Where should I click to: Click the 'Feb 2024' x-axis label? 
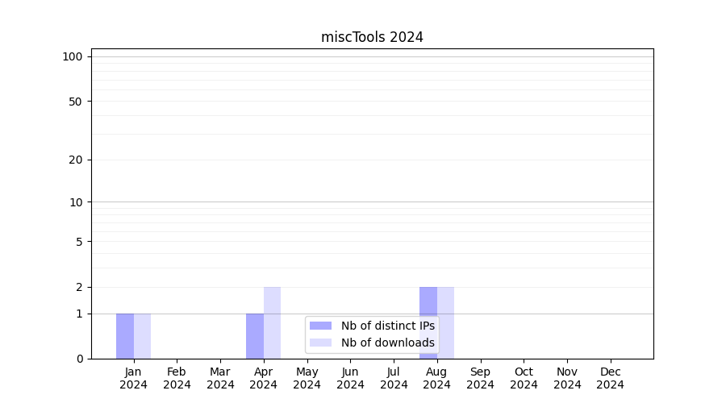coord(177,378)
